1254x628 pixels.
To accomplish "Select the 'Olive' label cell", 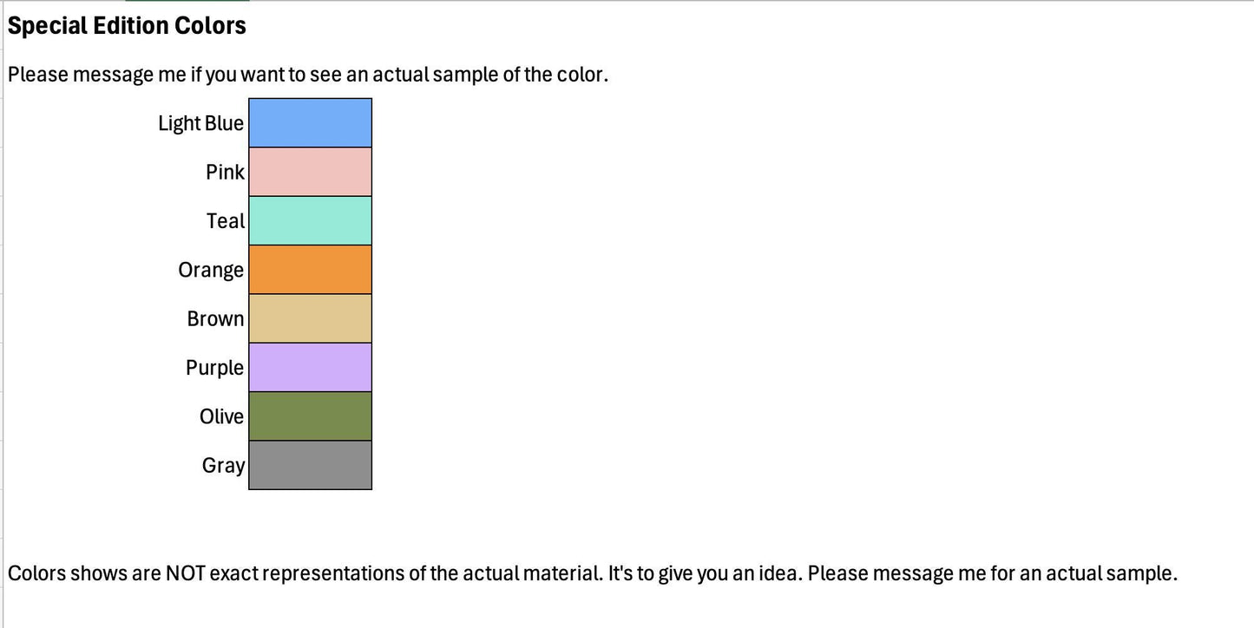I will pos(221,416).
